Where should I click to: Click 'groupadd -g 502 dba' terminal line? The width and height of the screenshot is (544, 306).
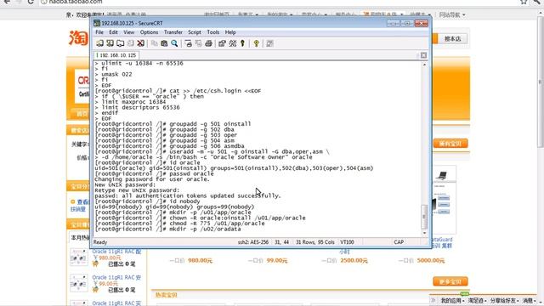click(x=165, y=129)
